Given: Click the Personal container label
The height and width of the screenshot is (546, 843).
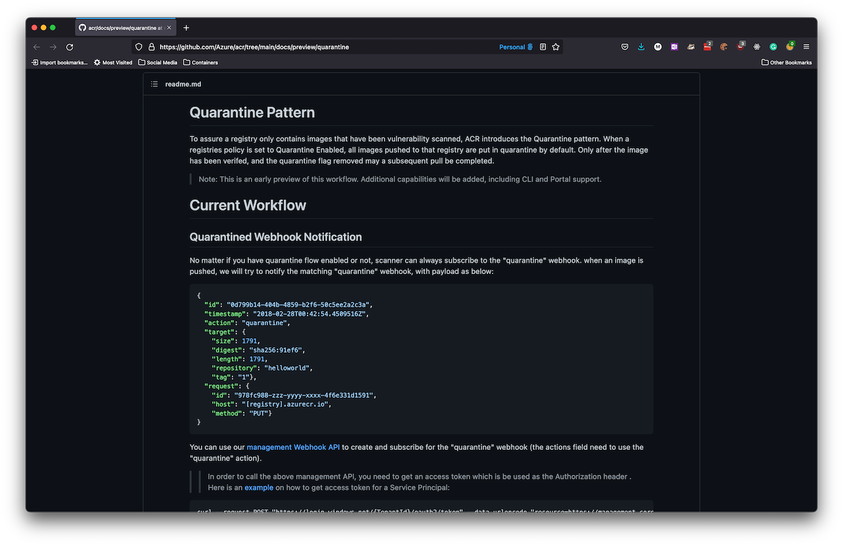Looking at the screenshot, I should click(516, 47).
